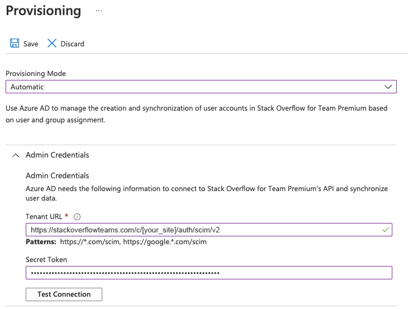The image size is (408, 309).
Task: Click the Save text label
Action: [31, 44]
